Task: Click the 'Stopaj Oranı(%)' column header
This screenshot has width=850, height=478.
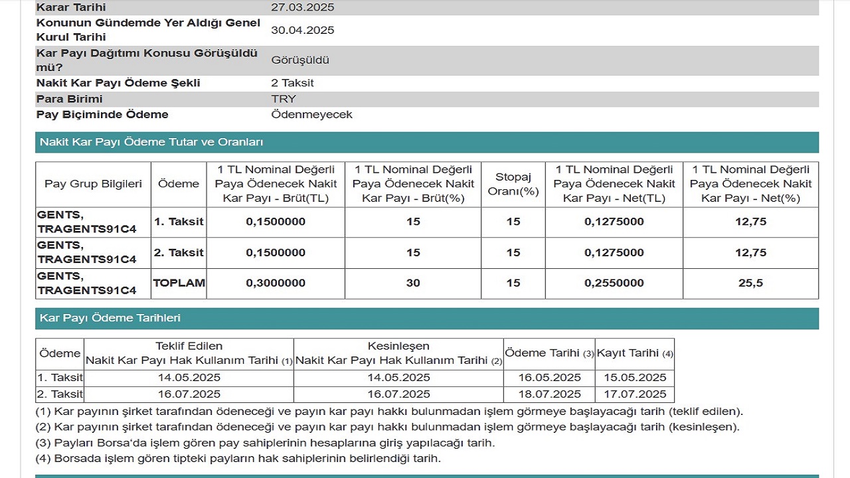Action: 513,184
